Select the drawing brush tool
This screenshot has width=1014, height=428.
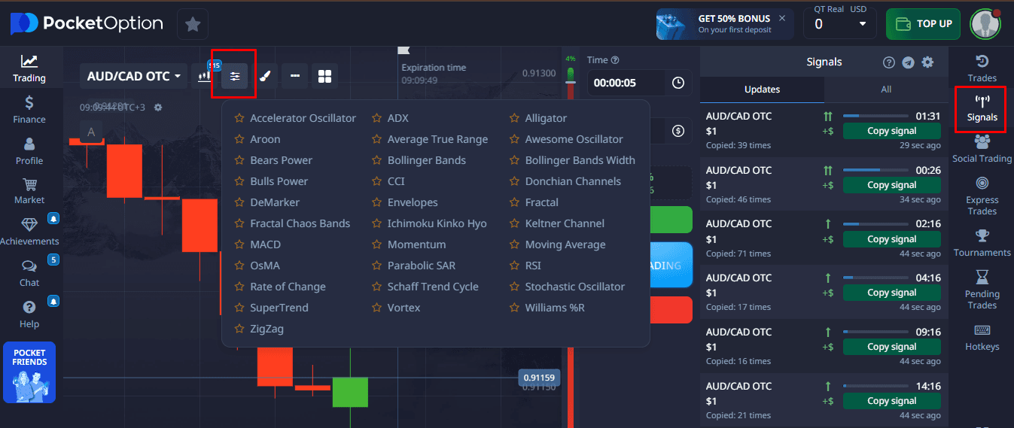pos(265,76)
